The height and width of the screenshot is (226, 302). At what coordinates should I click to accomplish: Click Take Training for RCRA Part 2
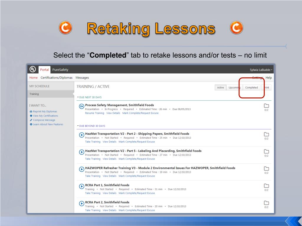(x=93, y=210)
